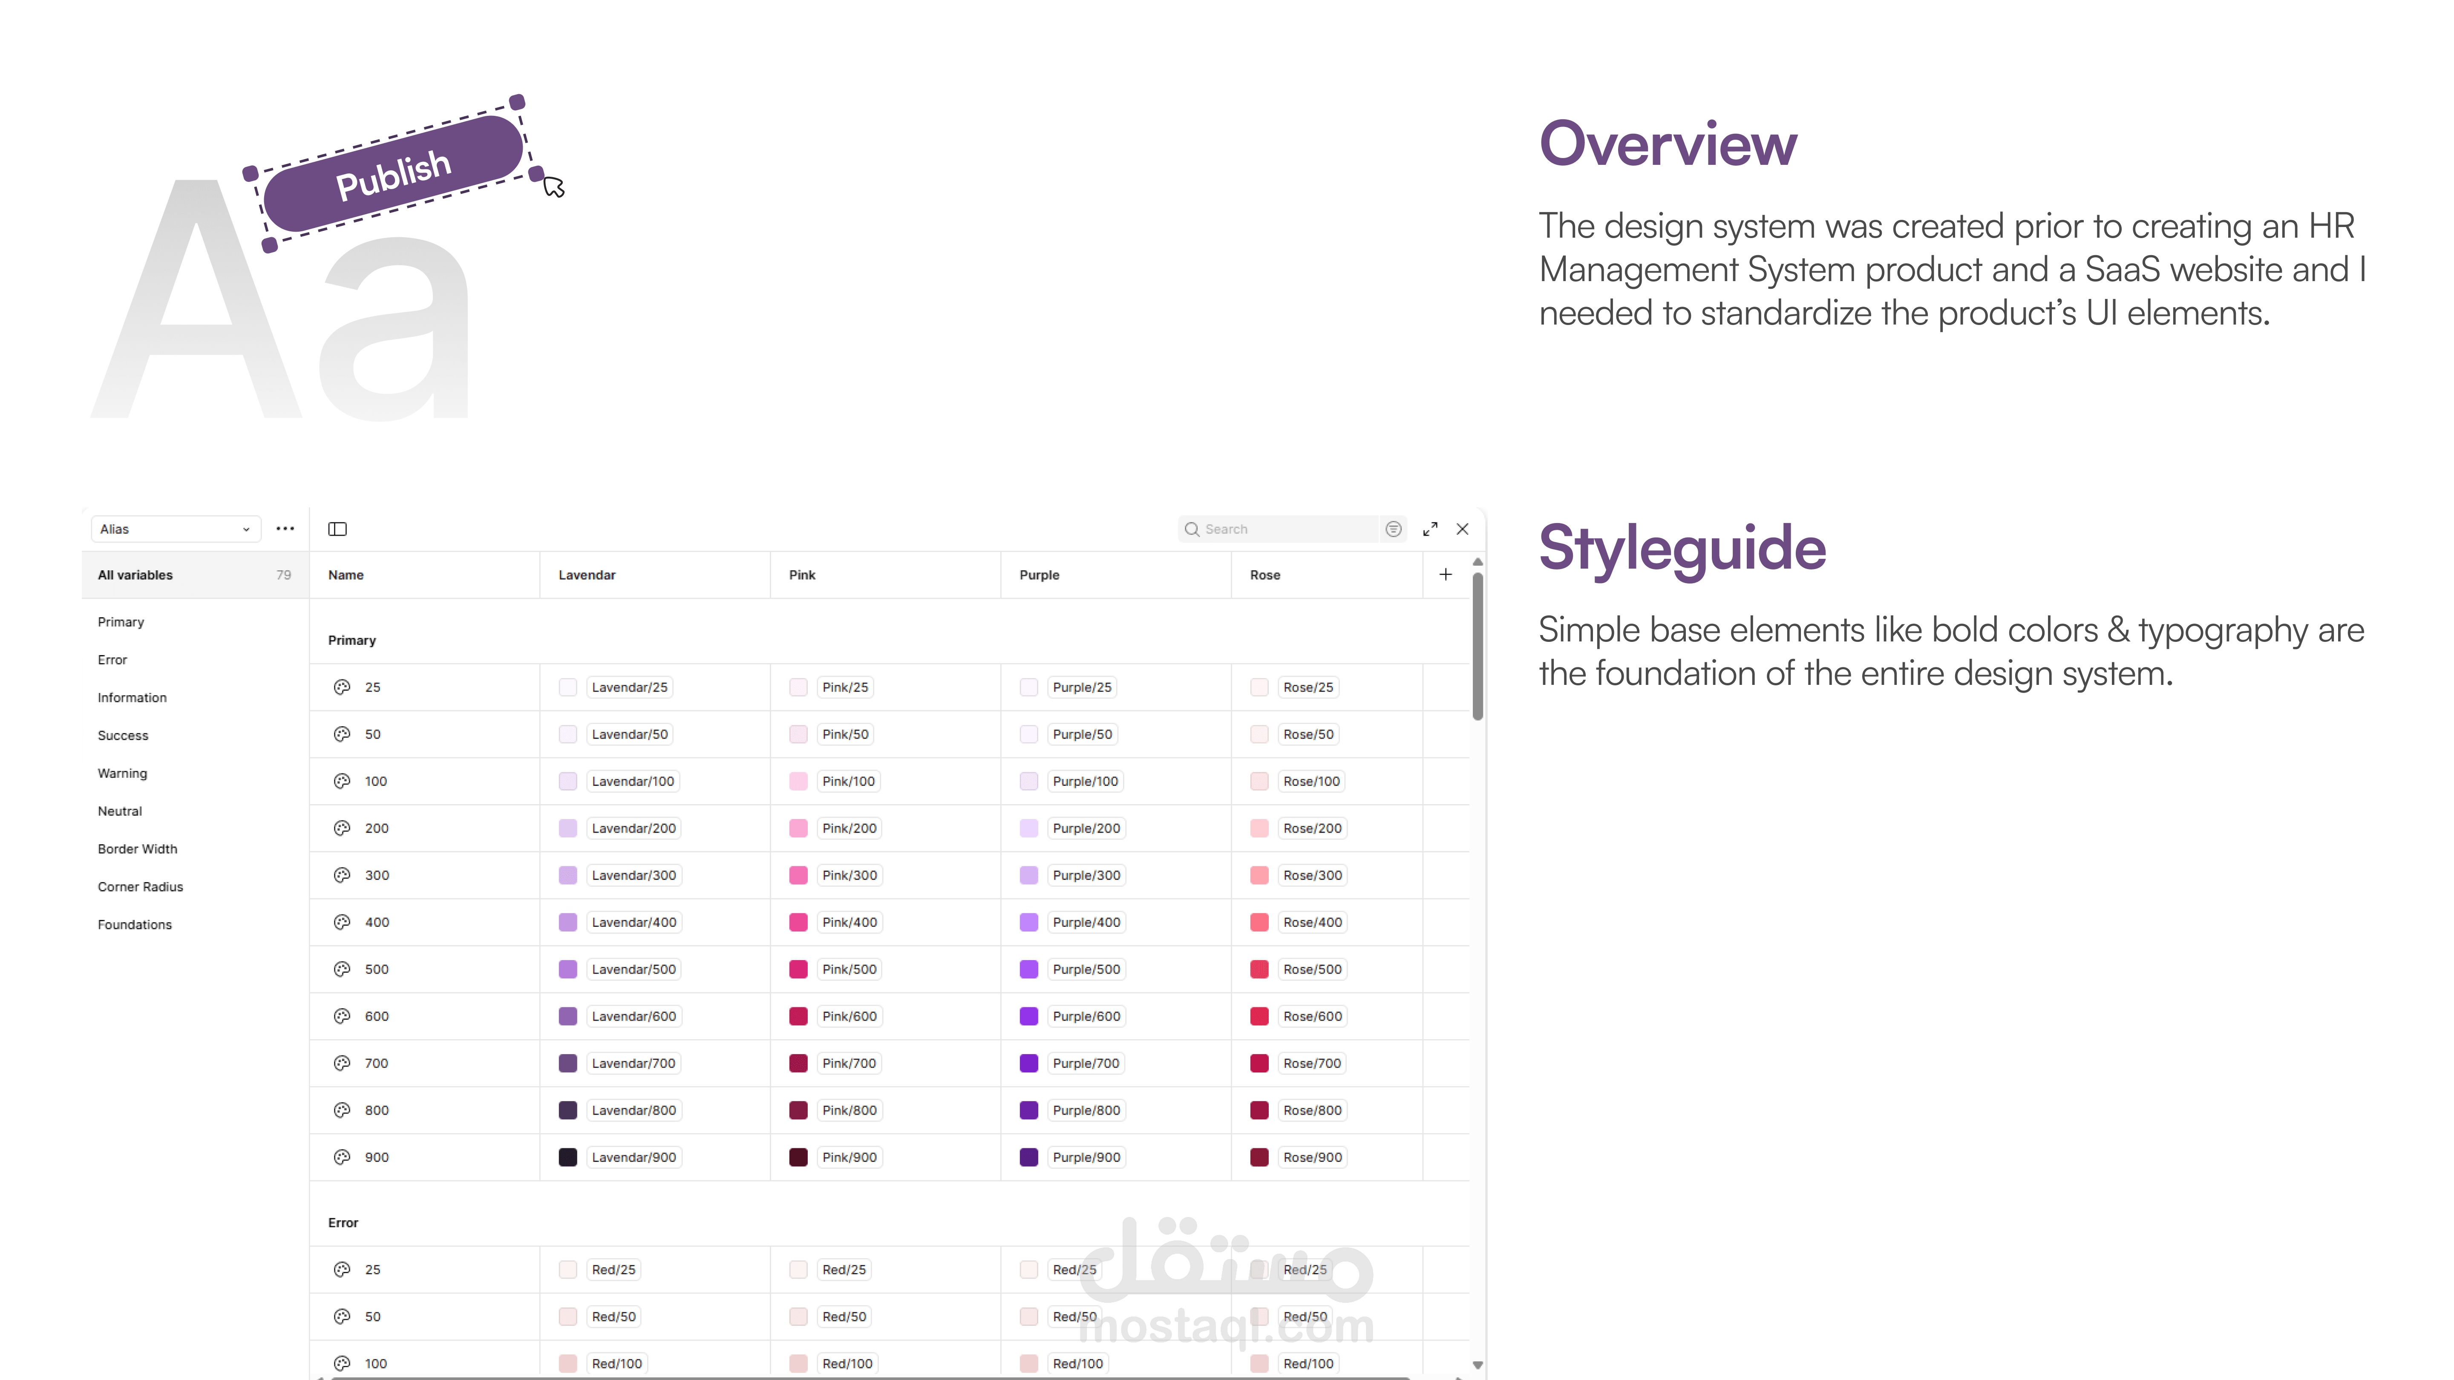Click the Lavendar/700 alias chip
2454x1380 pixels.
[633, 1063]
